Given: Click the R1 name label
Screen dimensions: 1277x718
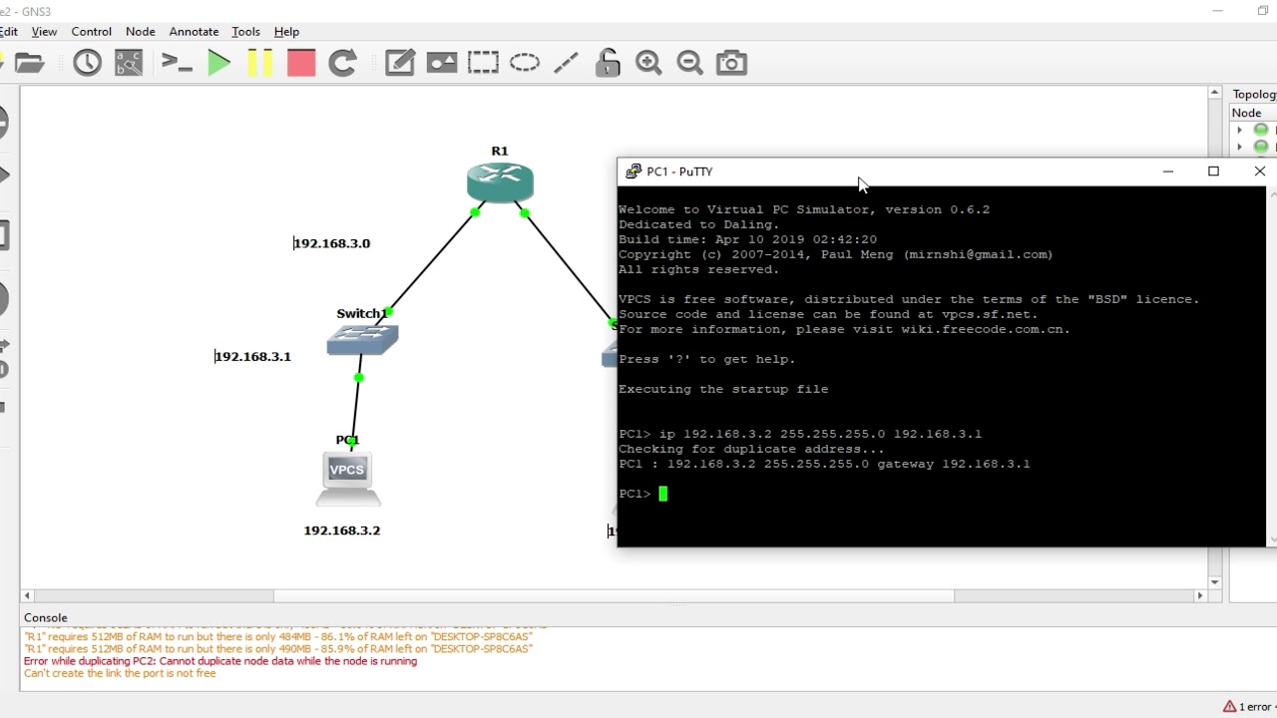Looking at the screenshot, I should 500,151.
